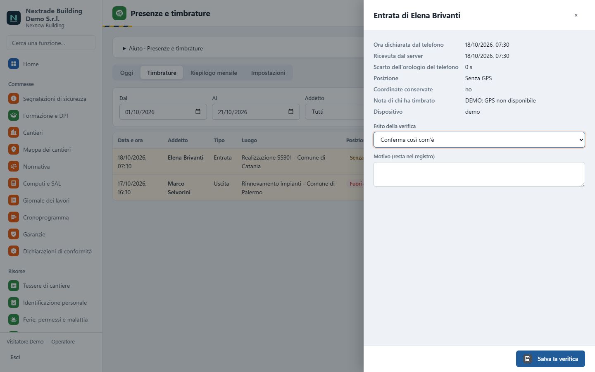Click the 'Tipo' column header
595x372 pixels.
(x=219, y=140)
